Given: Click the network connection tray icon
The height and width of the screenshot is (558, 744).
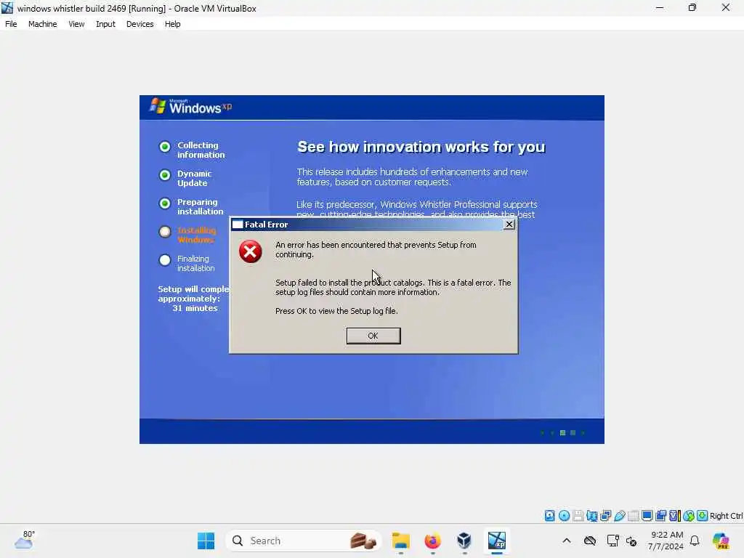Looking at the screenshot, I should pos(612,541).
